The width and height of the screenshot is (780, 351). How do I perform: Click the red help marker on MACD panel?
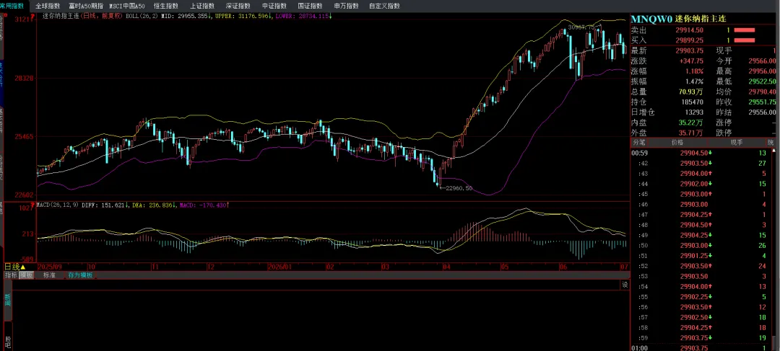click(32, 204)
